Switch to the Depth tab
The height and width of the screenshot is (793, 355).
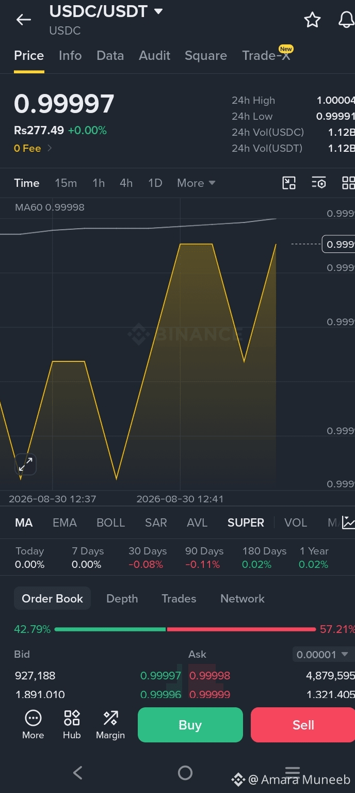[x=122, y=598]
